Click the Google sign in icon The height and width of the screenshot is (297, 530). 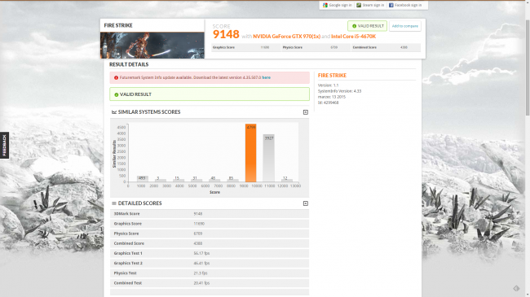click(325, 5)
